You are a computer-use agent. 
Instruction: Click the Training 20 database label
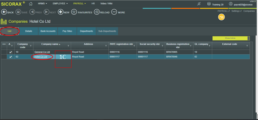(x=218, y=5)
